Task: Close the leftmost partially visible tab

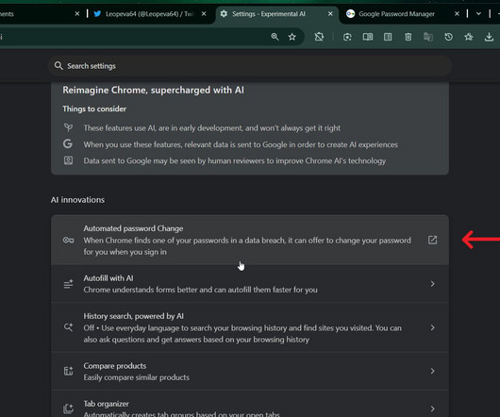Action: [77, 14]
